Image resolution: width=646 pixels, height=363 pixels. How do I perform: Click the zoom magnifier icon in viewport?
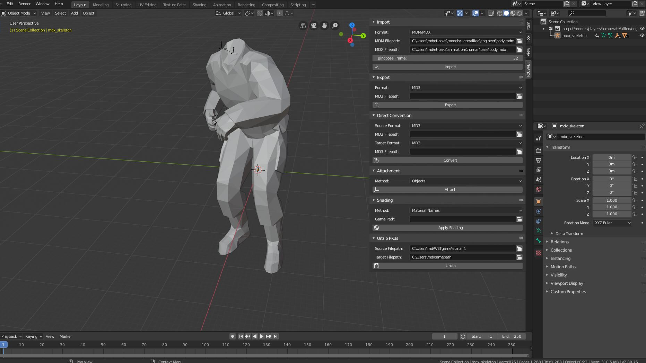(335, 26)
